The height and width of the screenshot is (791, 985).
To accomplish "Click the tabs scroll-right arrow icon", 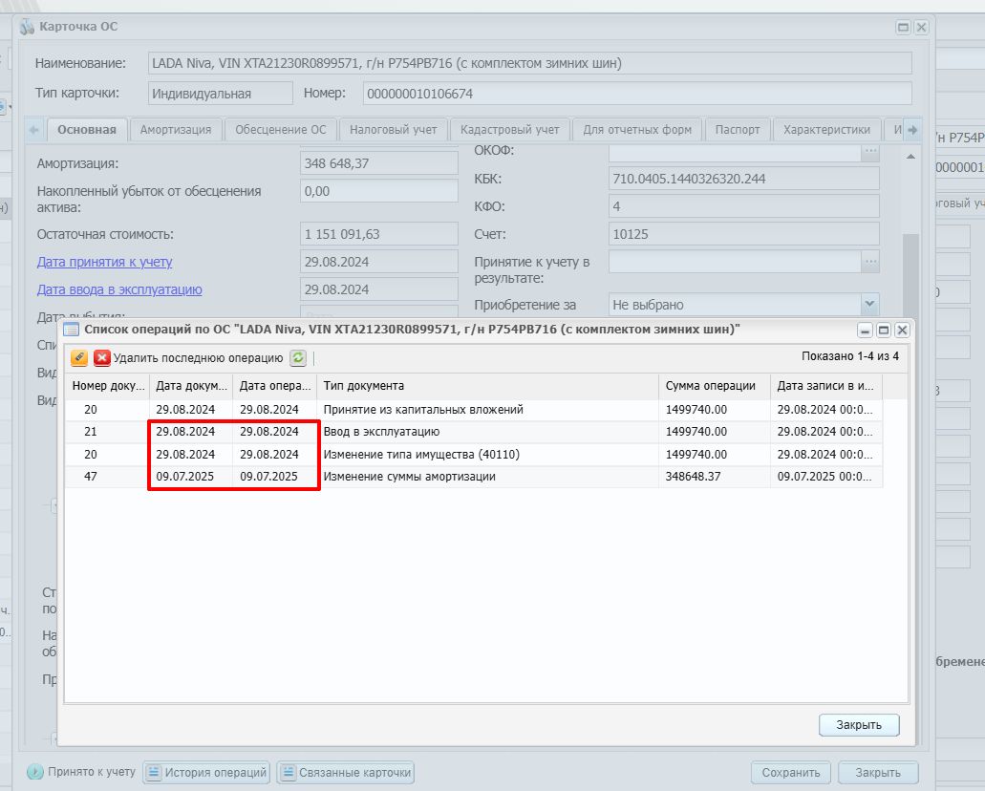I will tap(912, 130).
